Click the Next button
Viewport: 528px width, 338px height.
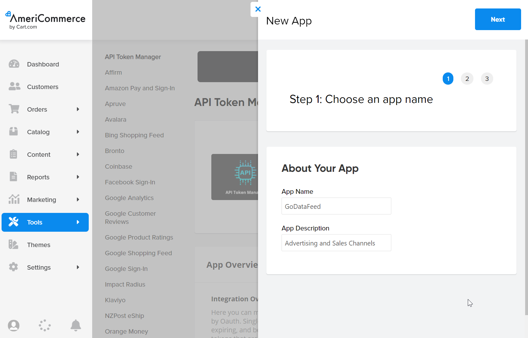[498, 19]
